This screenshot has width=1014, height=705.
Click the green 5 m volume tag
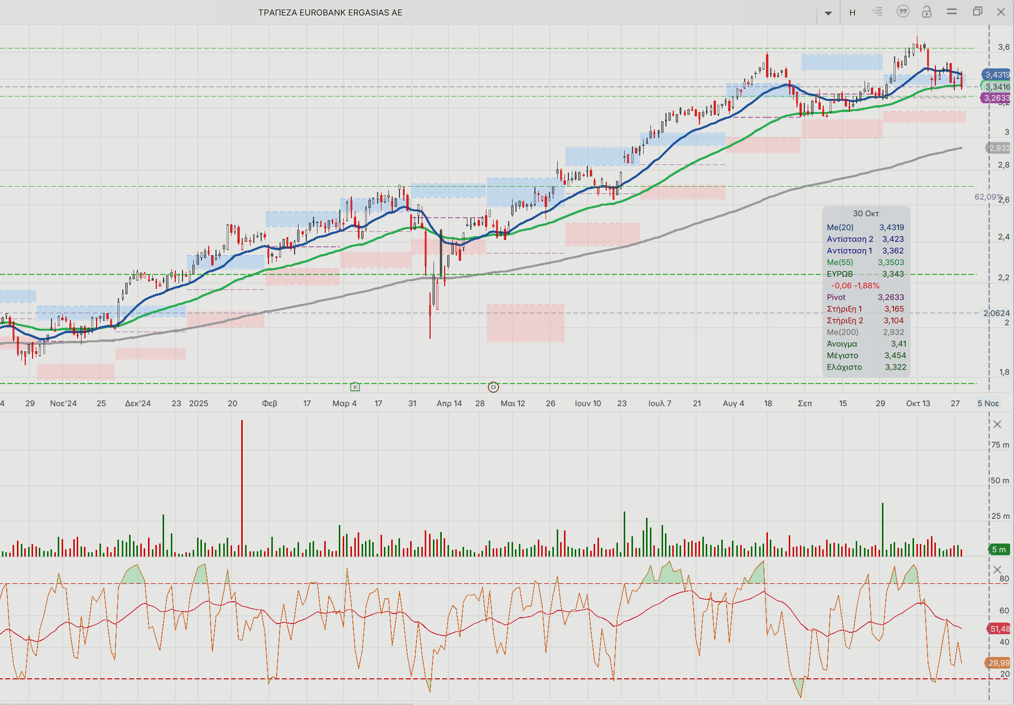[x=999, y=549]
